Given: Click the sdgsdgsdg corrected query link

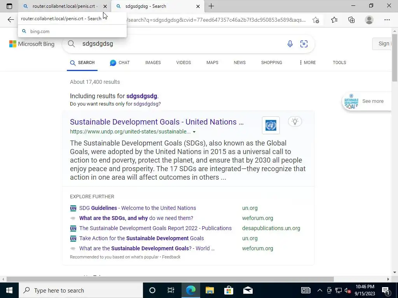Looking at the screenshot, I should [141, 96].
